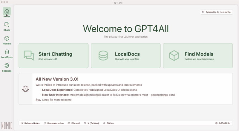Open the Discord link text
Image resolution: width=239 pixels, height=131 pixels.
coord(76,123)
